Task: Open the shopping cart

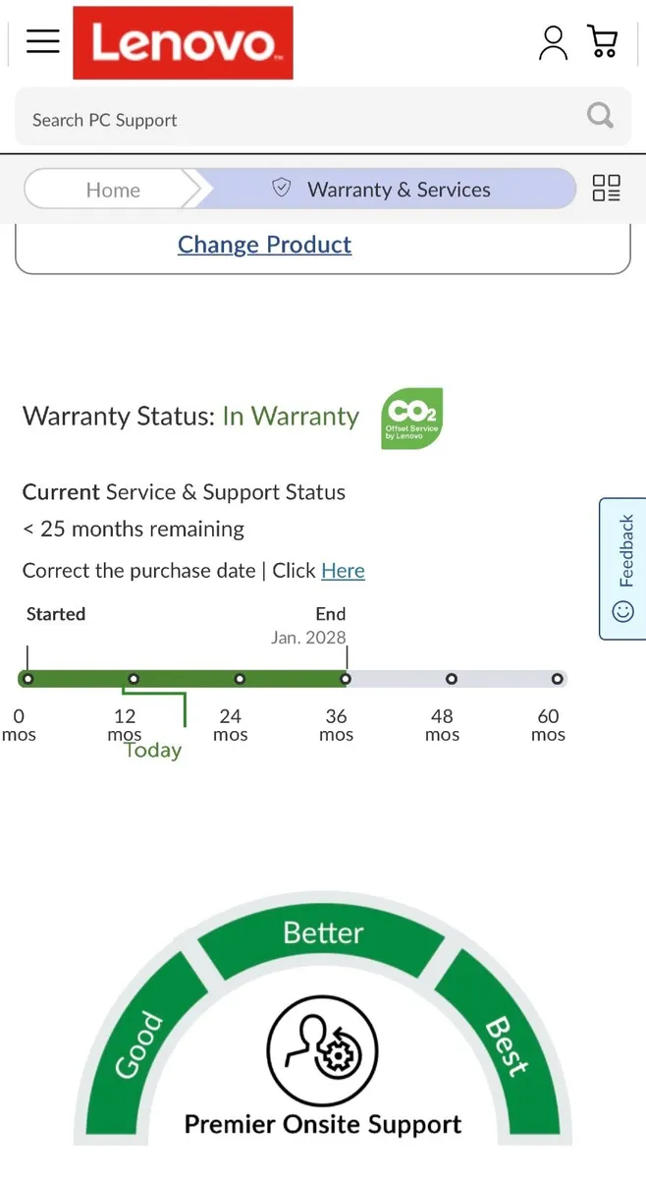Action: [602, 41]
